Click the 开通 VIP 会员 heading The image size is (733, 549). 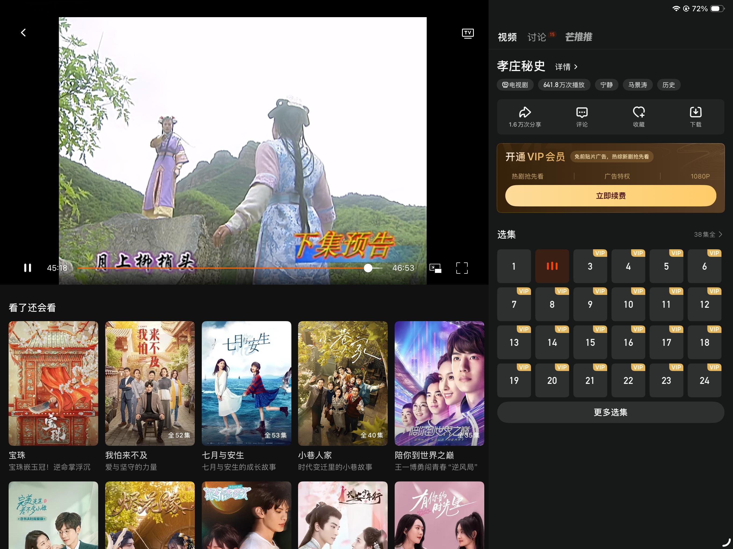click(535, 157)
